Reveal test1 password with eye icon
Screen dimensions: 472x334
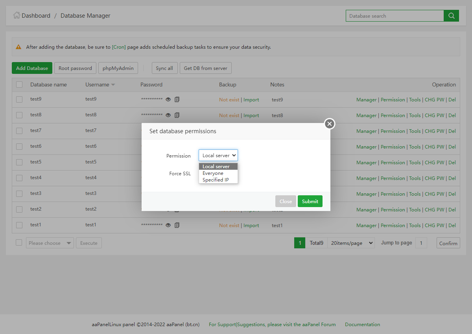tap(168, 225)
